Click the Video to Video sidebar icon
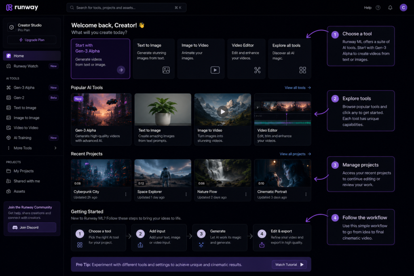 8,128
